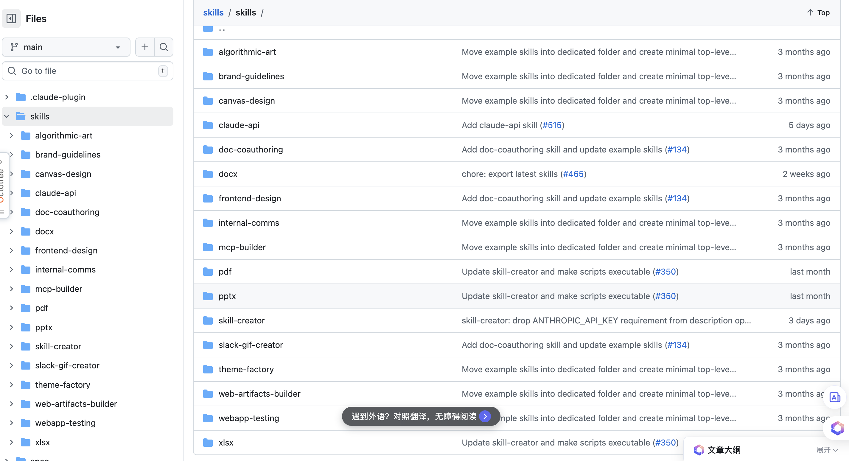This screenshot has width=849, height=461.
Task: Open mcp-builder folder in file list
Action: tap(242, 247)
